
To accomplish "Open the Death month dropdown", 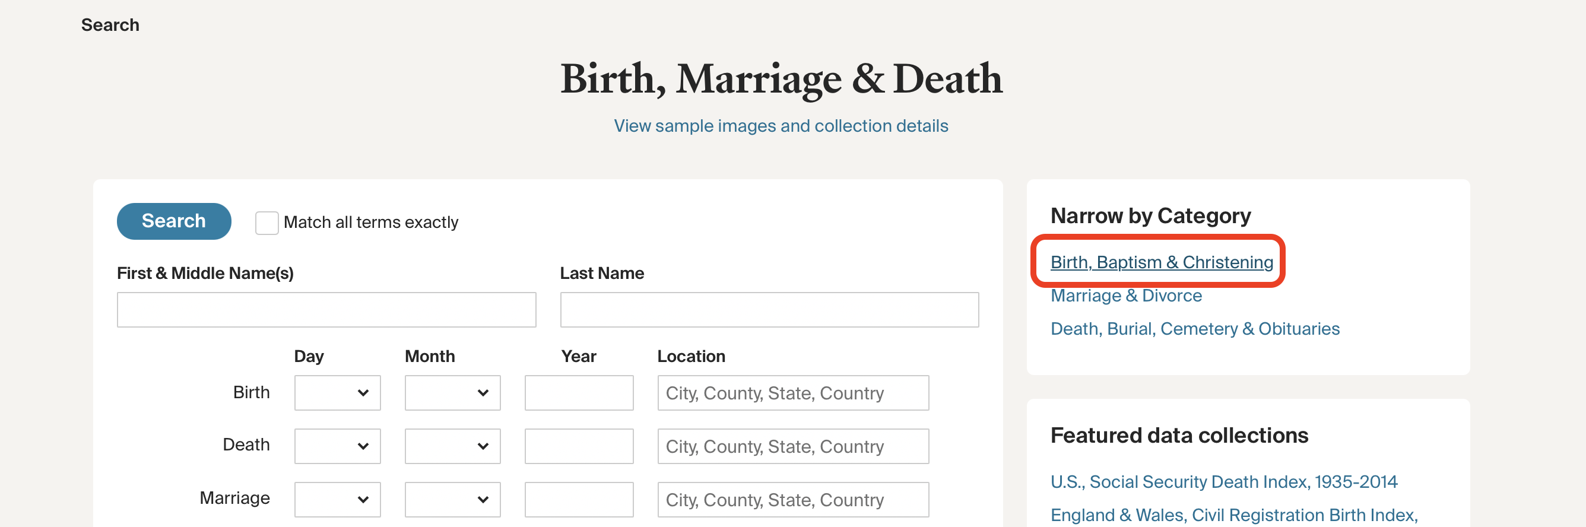I will point(452,446).
